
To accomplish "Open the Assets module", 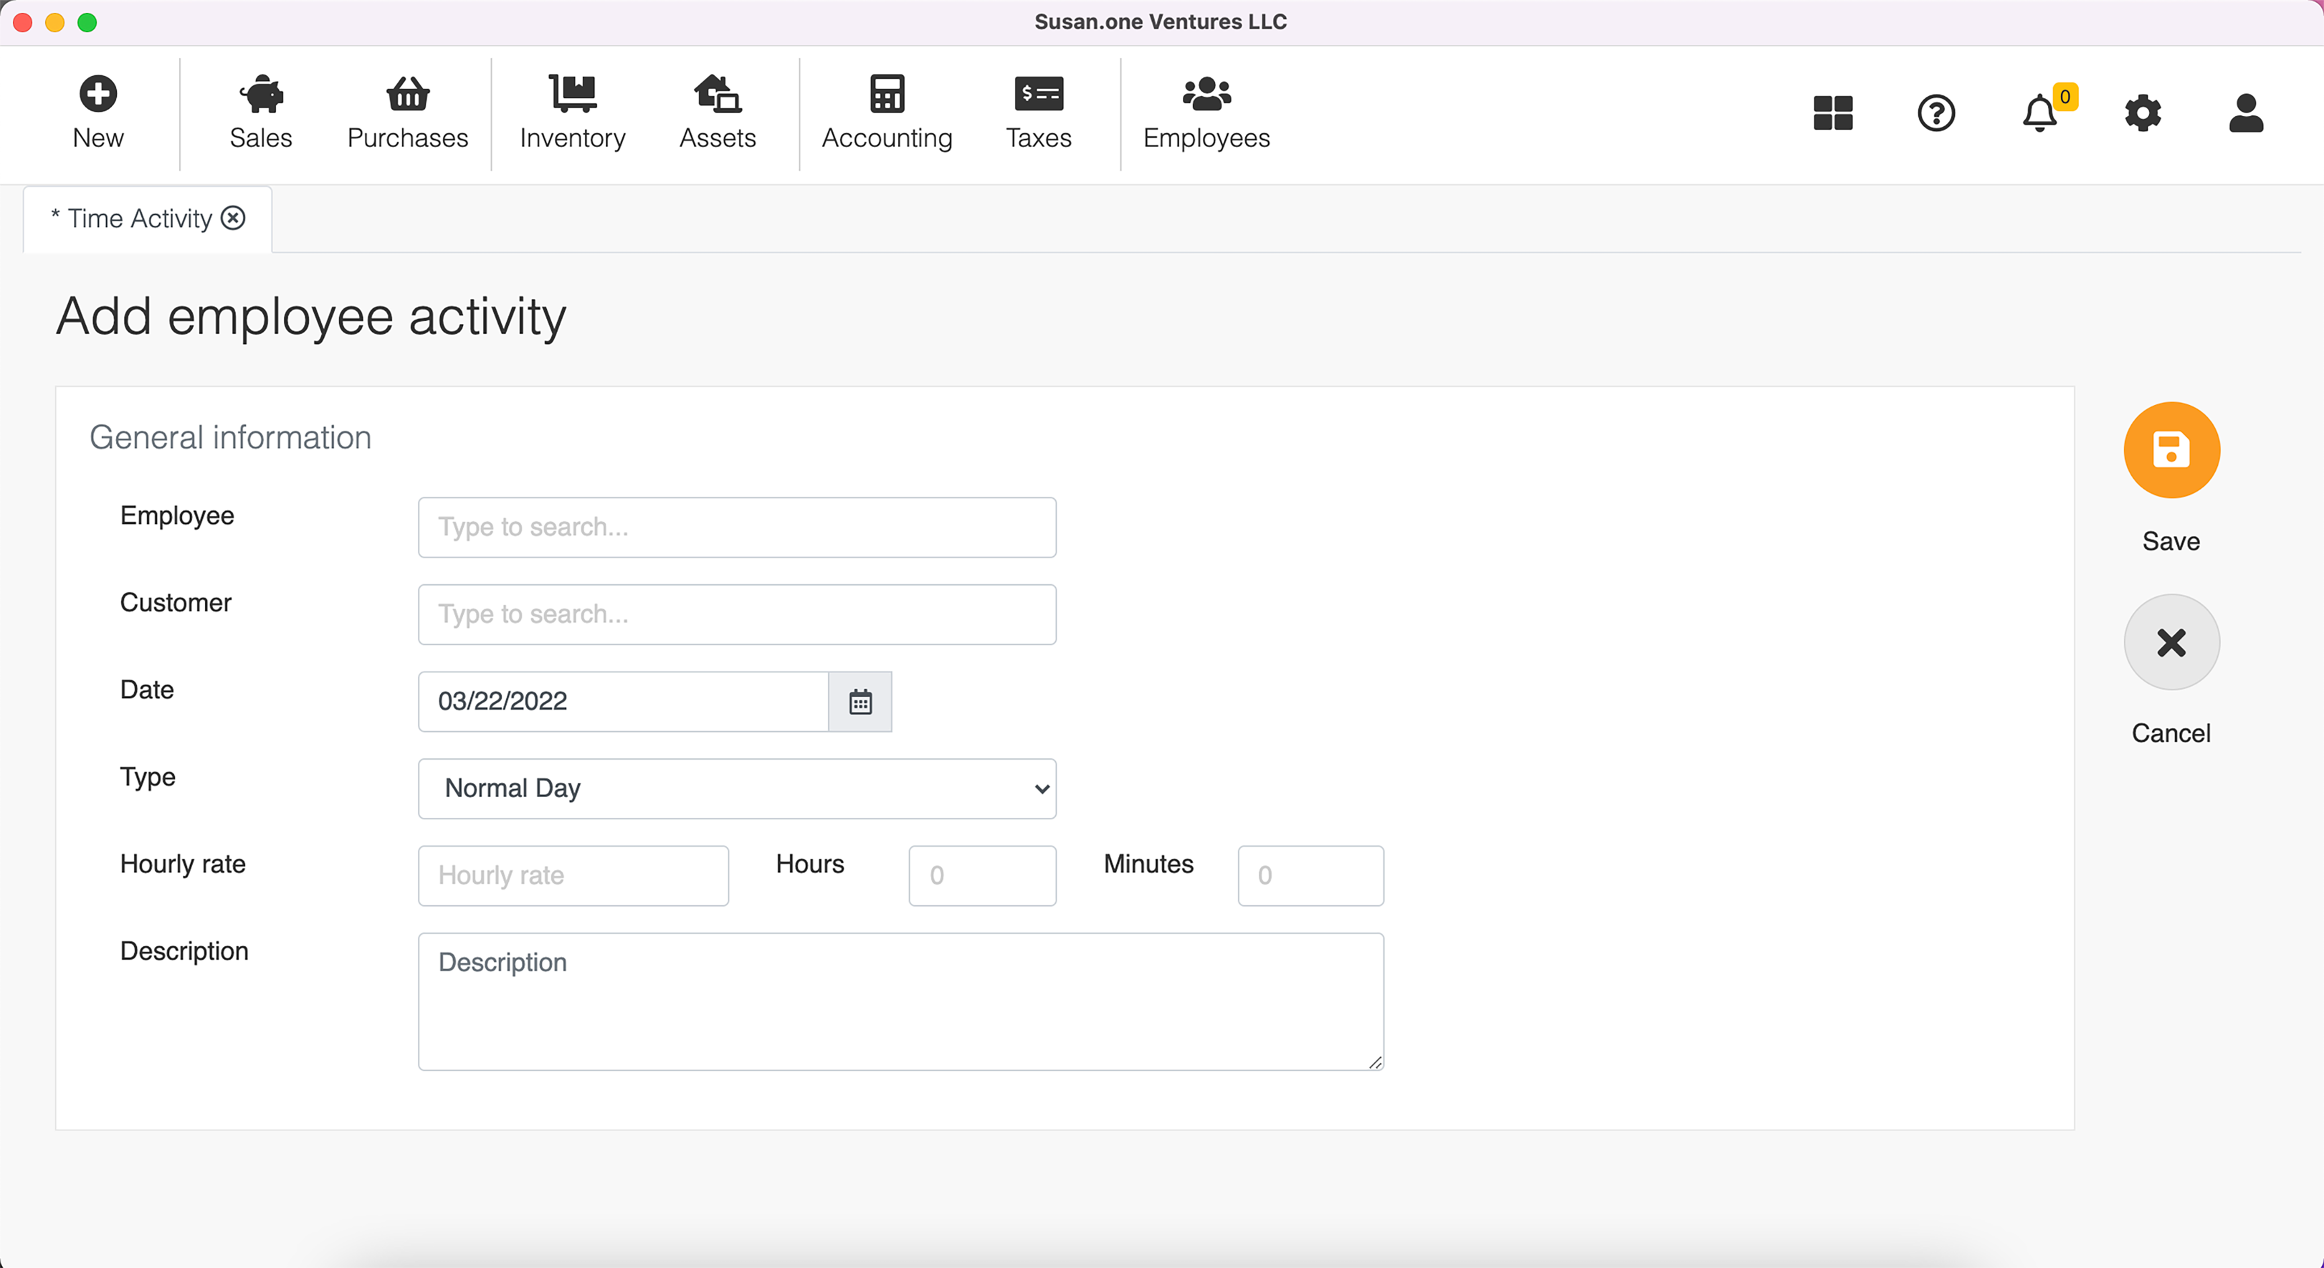I will [717, 94].
